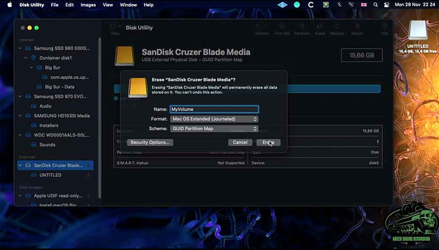This screenshot has width=439, height=250.
Task: Eject the Apple UDIF read-only disk image
Action: tap(89, 196)
